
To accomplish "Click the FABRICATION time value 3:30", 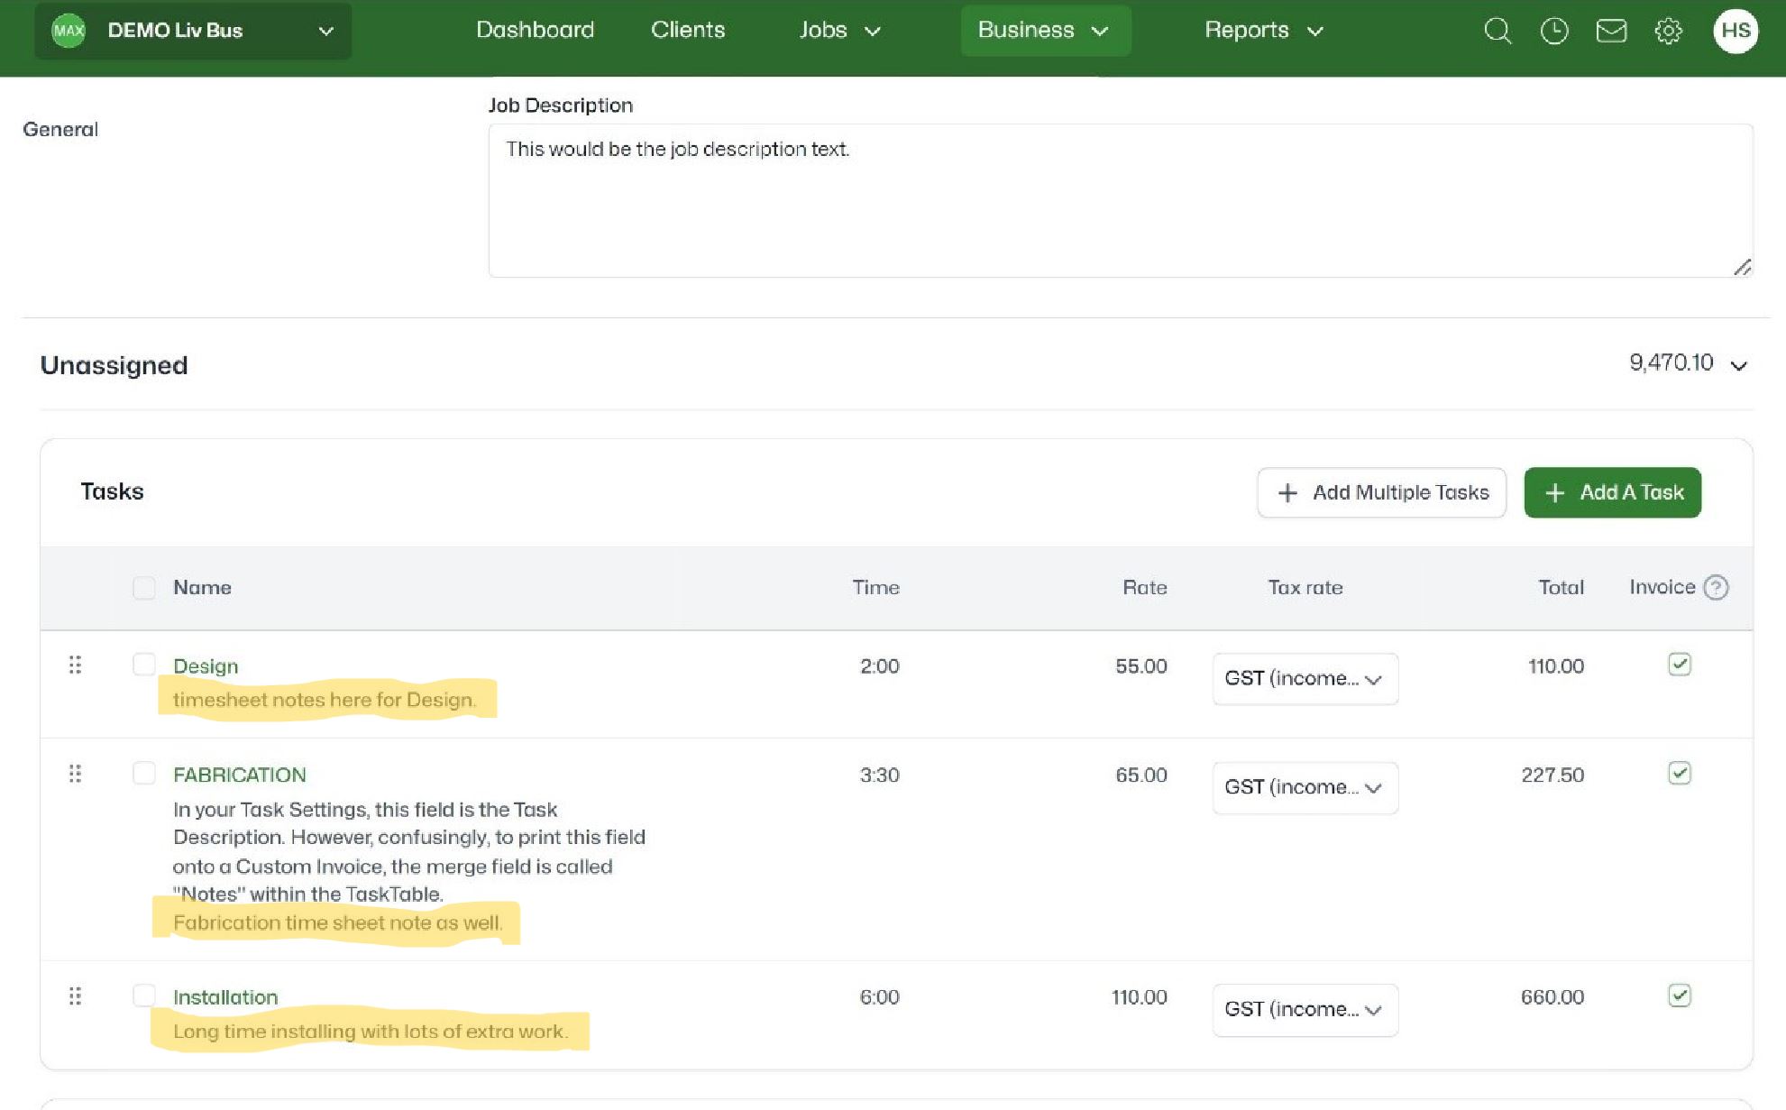I will tap(879, 775).
